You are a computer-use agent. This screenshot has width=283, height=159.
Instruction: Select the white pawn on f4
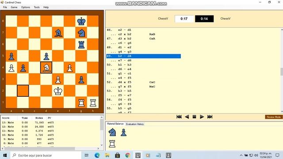tap(70, 68)
